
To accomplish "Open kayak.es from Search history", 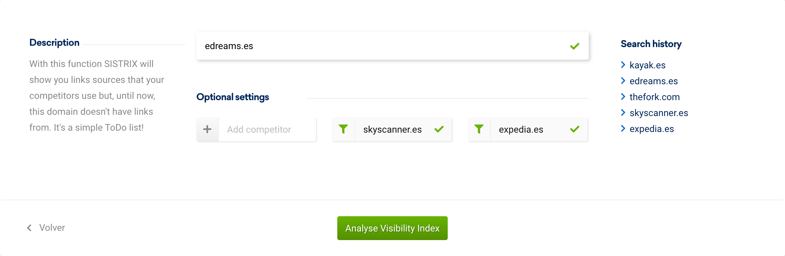I will tap(647, 65).
